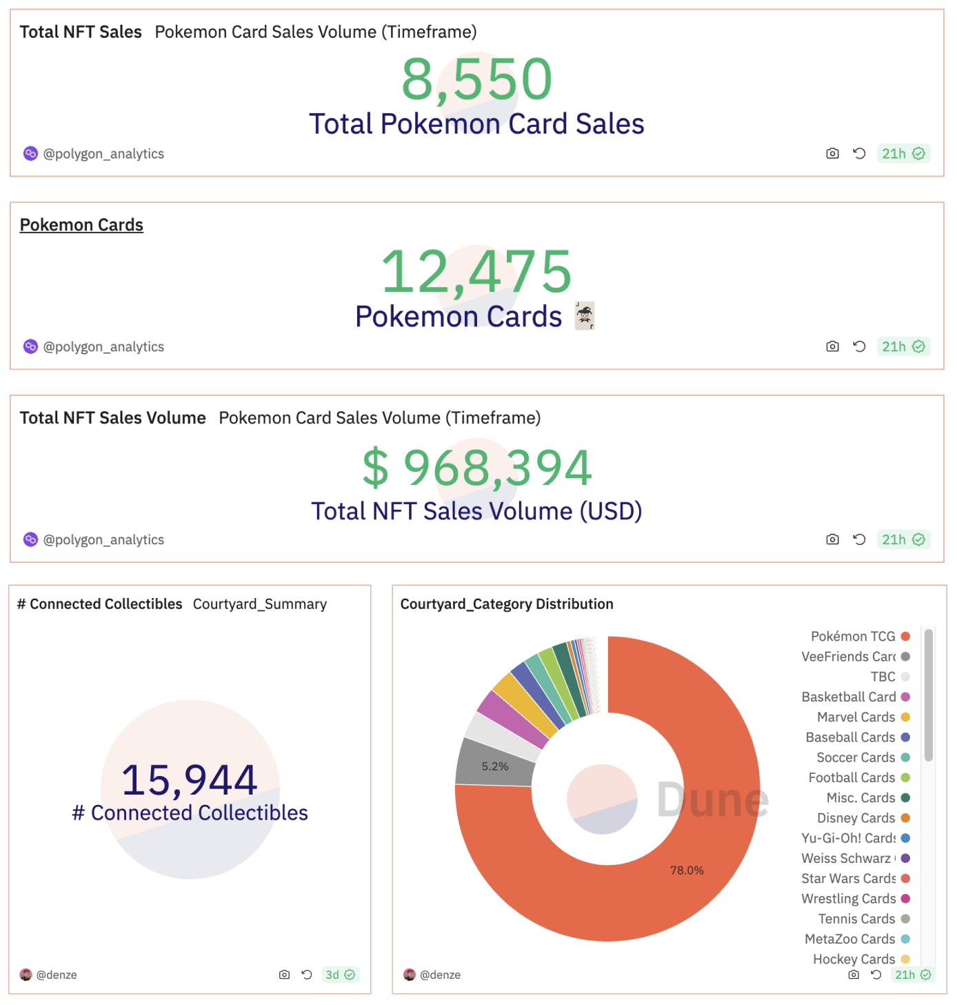Click camera icon on Pokemon Cards panel
Viewport: 957px width, 1005px height.
click(x=832, y=346)
